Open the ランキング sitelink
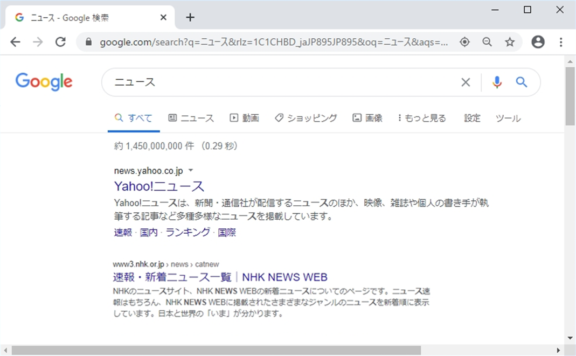 pos(188,232)
